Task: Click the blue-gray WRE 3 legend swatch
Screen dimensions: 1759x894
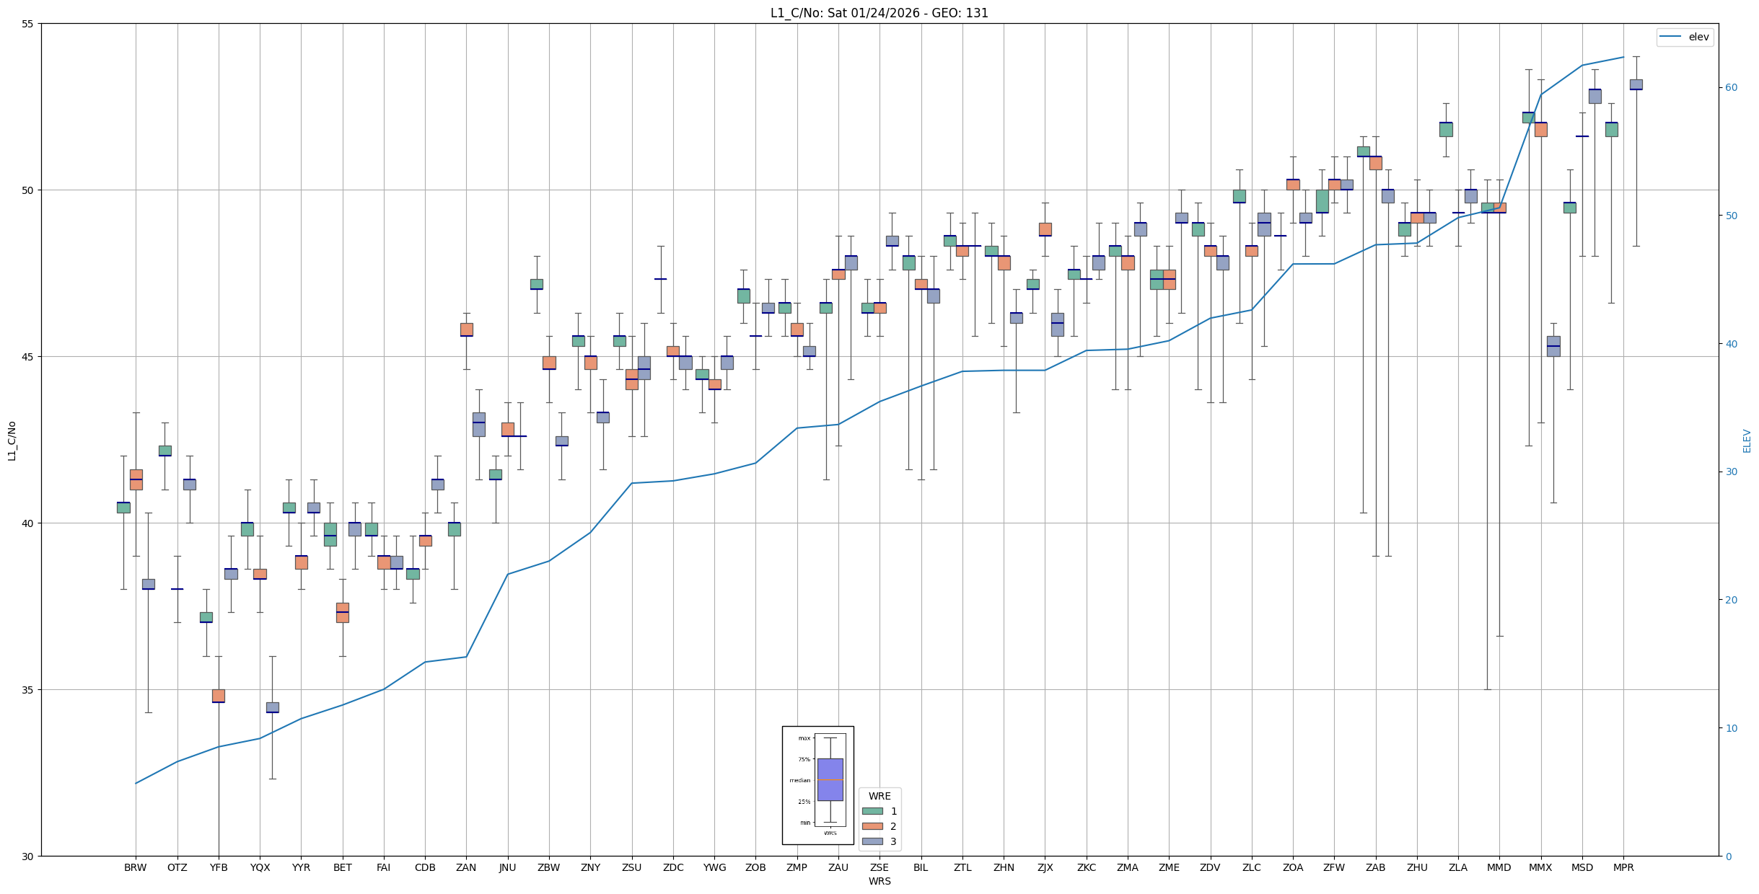Action: click(x=872, y=841)
